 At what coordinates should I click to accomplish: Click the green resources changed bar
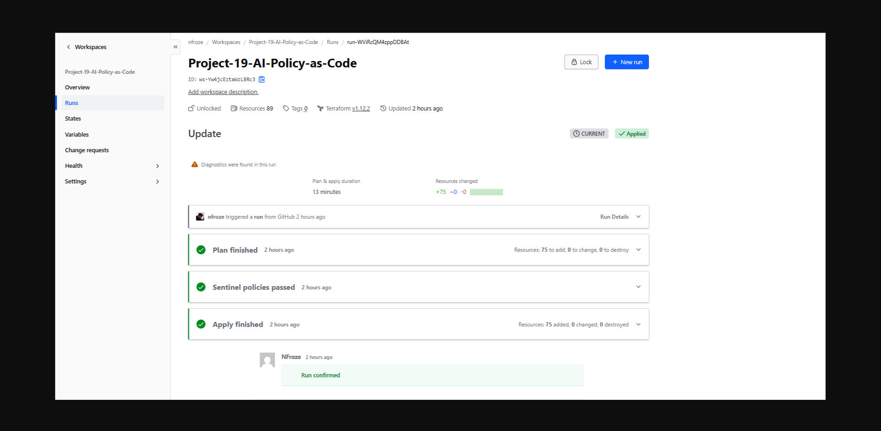[486, 192]
